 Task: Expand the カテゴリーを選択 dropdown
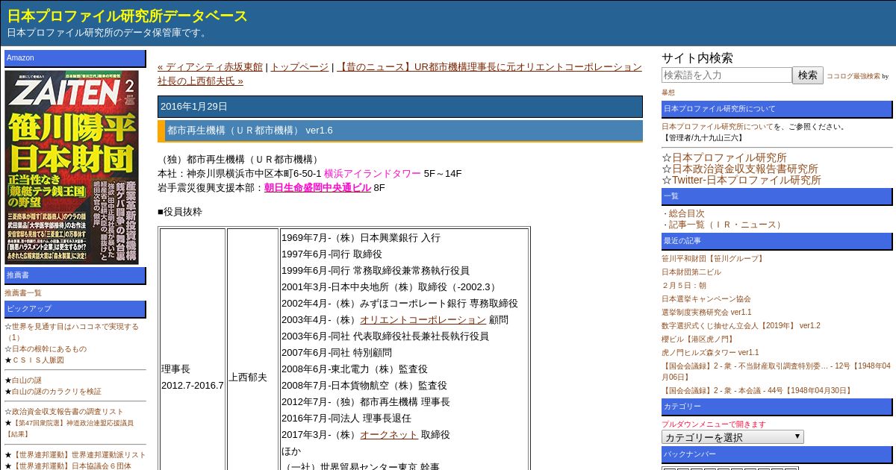coord(732,437)
